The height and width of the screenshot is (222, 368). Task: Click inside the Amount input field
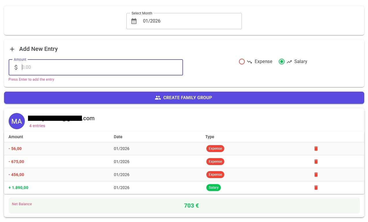(87, 67)
